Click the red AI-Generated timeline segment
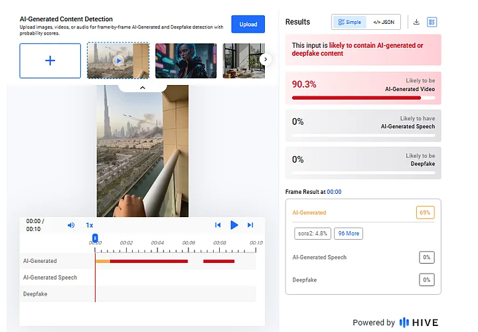This screenshot has width=478, height=332. click(x=149, y=261)
